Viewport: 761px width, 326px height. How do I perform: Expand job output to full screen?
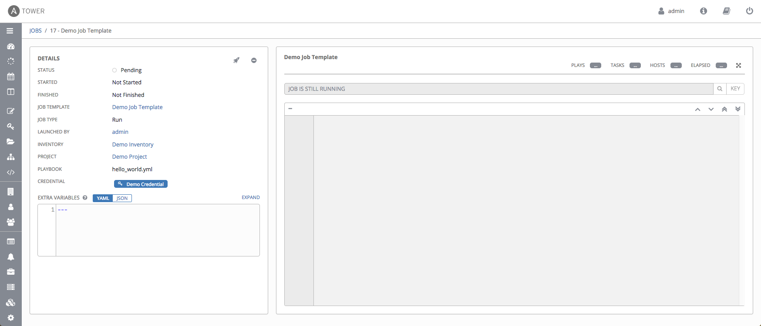pyautogui.click(x=738, y=65)
